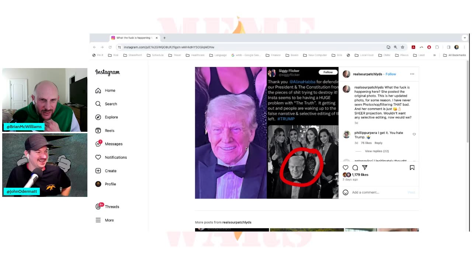
Task: Like phillippurpera's comment
Action: (x=414, y=134)
